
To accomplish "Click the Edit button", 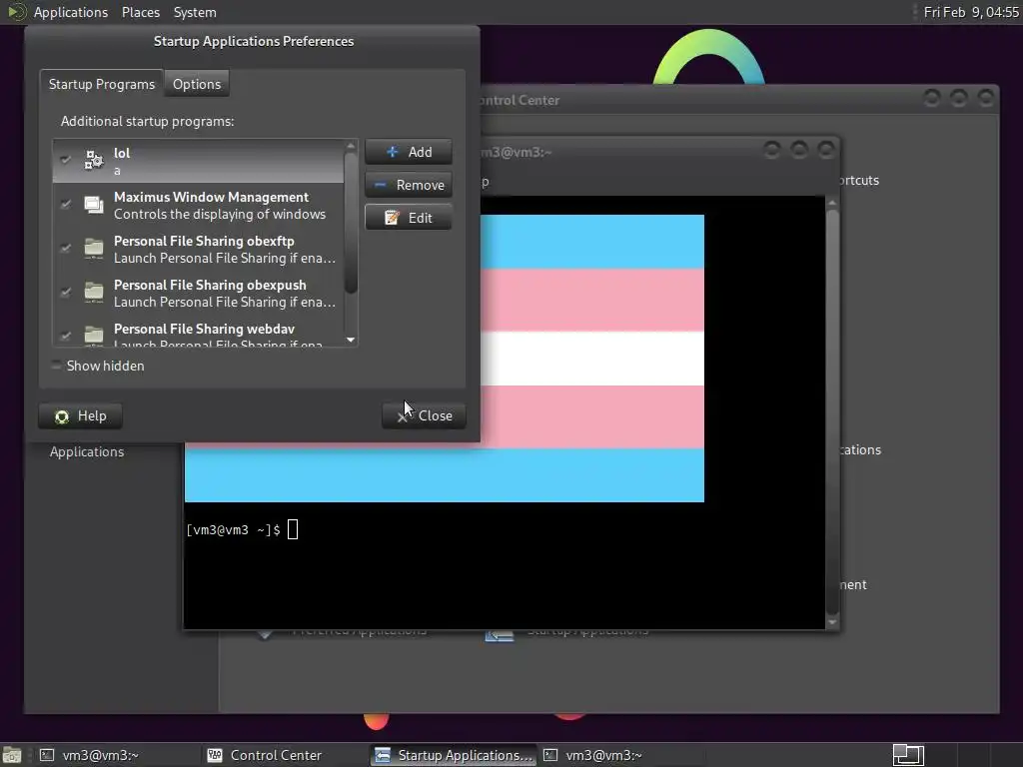I will point(409,218).
